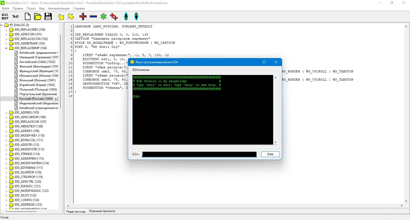Maximize the EGA console window
This screenshot has height=220, width=410.
click(x=264, y=62)
